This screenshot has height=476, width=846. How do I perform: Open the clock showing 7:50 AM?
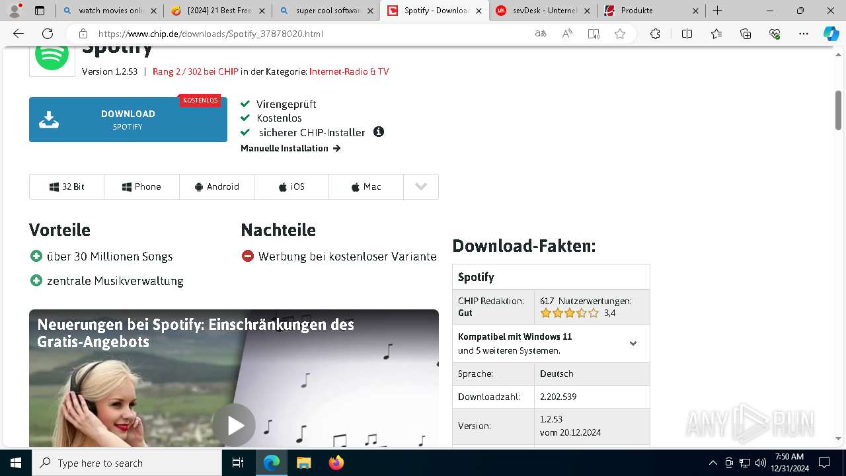[x=790, y=463]
